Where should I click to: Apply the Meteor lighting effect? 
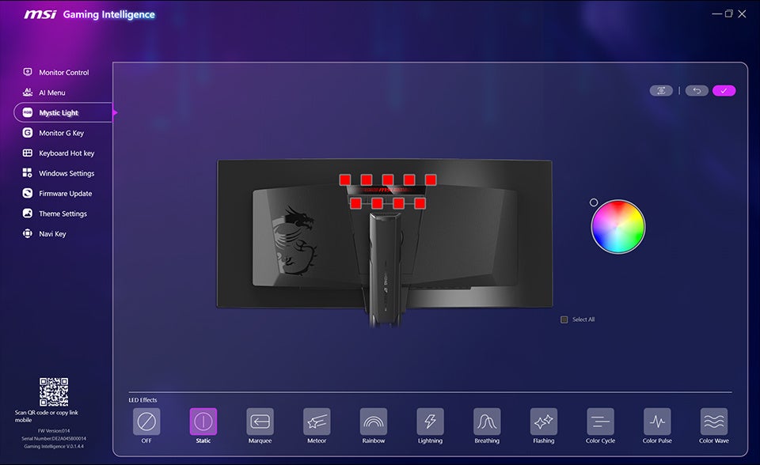pyautogui.click(x=317, y=421)
